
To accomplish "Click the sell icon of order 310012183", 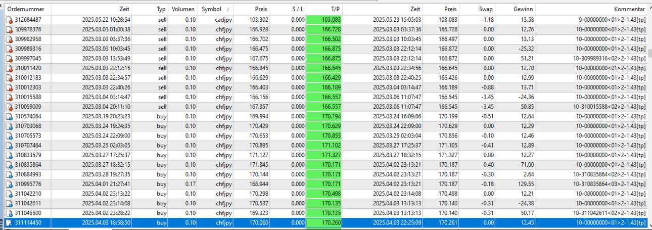I will click(x=9, y=77).
